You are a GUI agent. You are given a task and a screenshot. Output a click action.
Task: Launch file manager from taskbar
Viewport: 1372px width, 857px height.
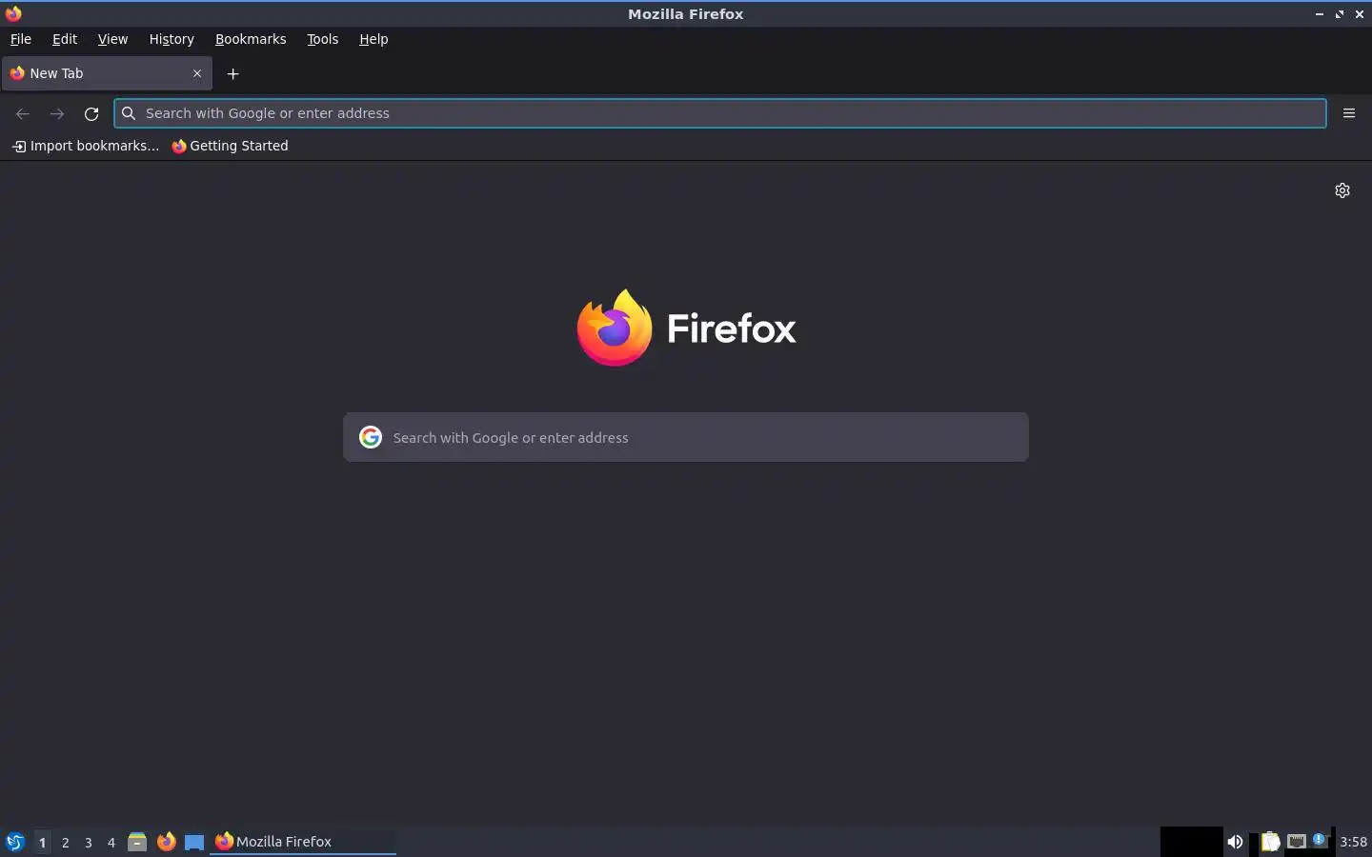(137, 842)
